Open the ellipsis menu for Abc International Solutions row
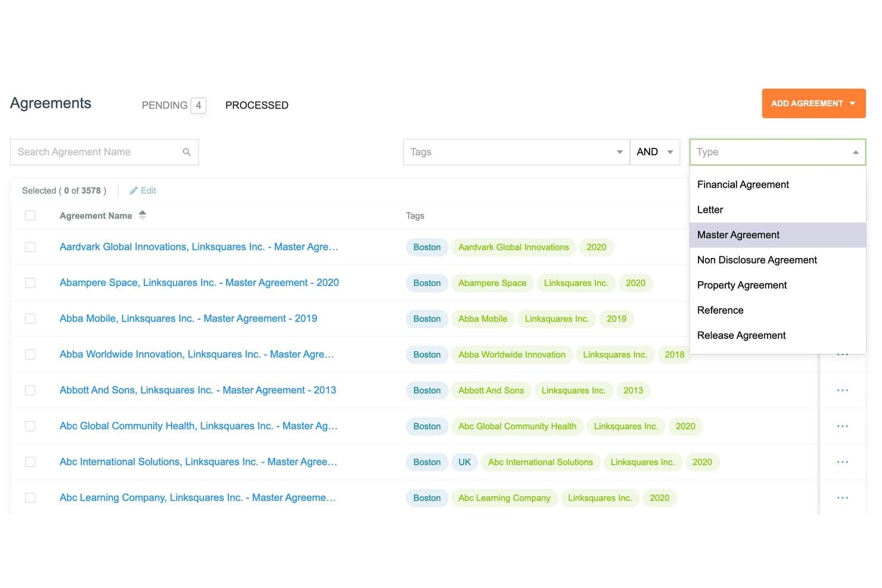The image size is (882, 588). coord(842,462)
